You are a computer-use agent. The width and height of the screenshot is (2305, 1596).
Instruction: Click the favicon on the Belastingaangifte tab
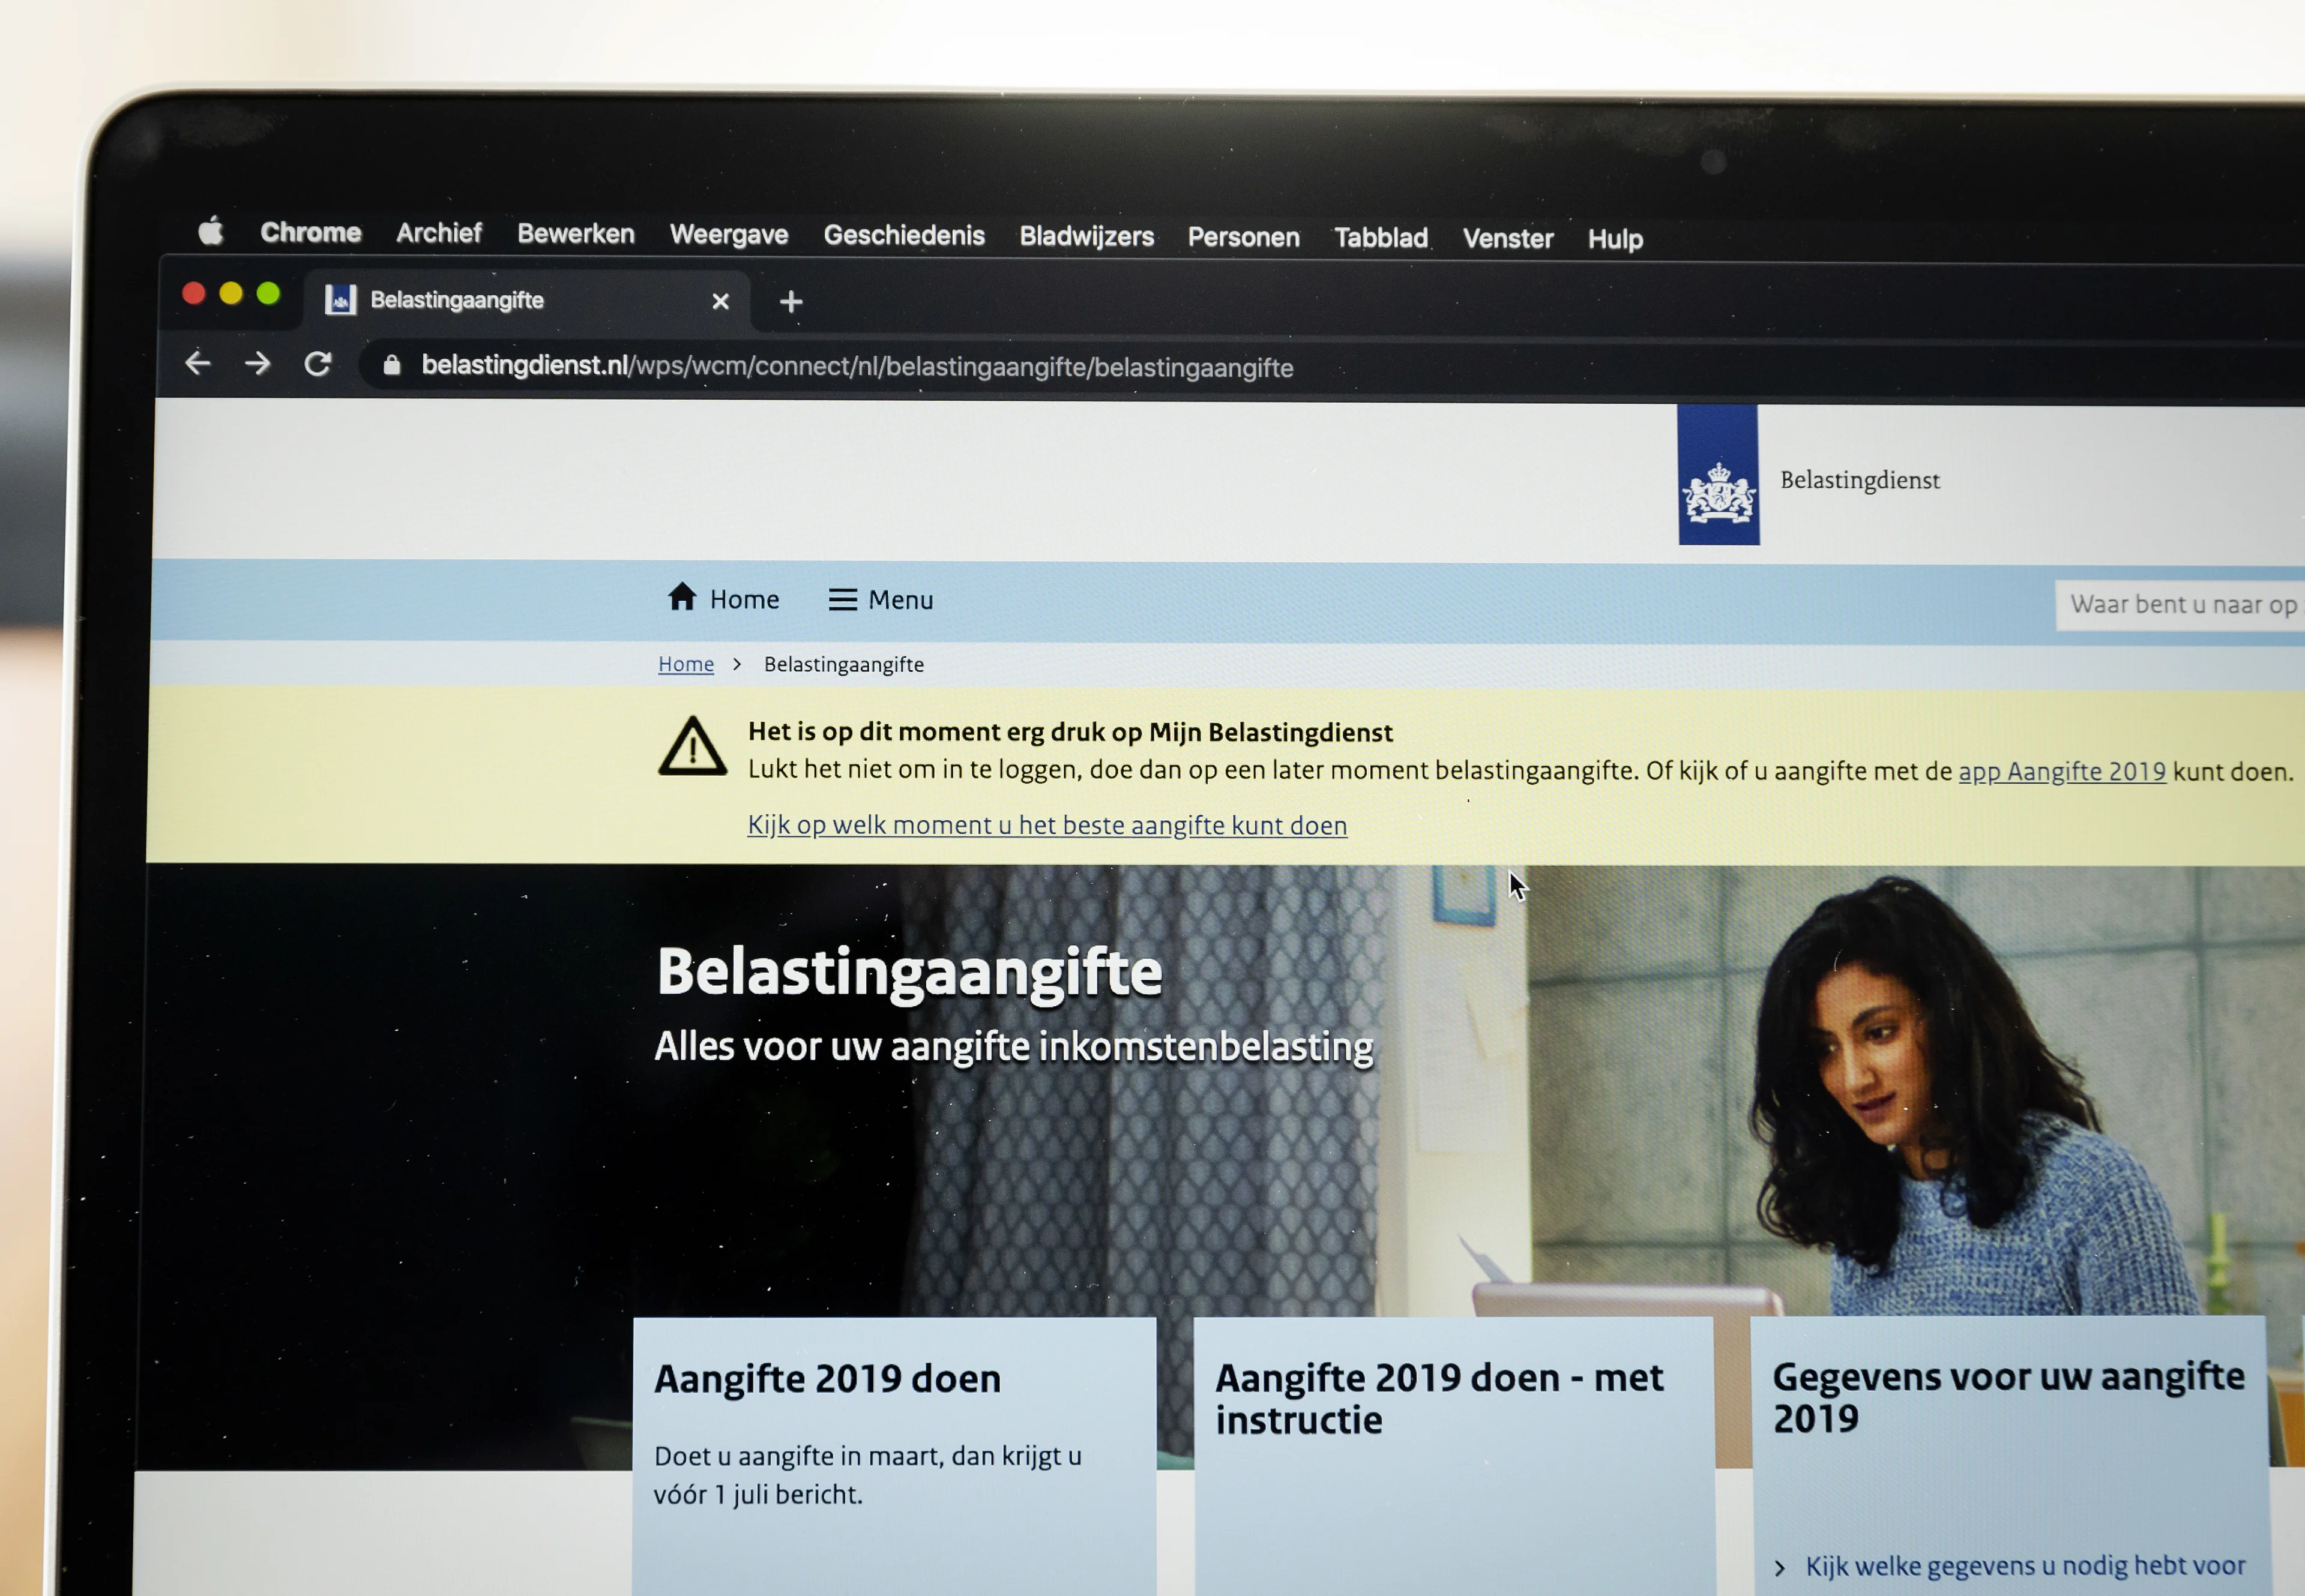pyautogui.click(x=341, y=300)
